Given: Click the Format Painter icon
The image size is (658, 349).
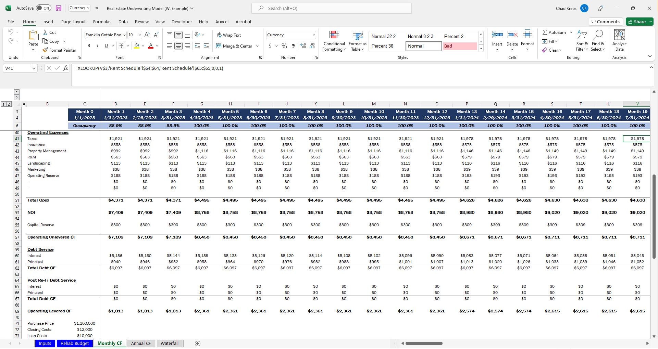Looking at the screenshot, I should click(x=45, y=50).
